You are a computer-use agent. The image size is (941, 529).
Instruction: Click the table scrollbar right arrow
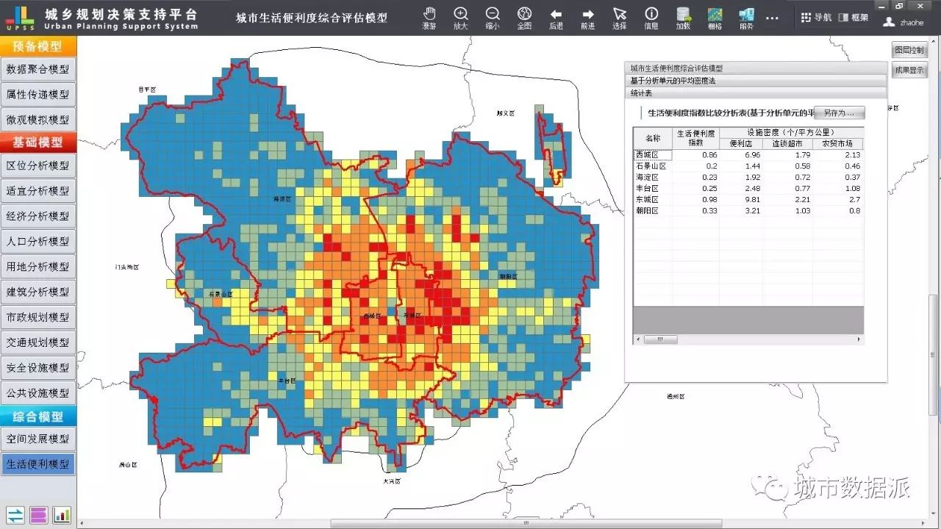coord(859,339)
